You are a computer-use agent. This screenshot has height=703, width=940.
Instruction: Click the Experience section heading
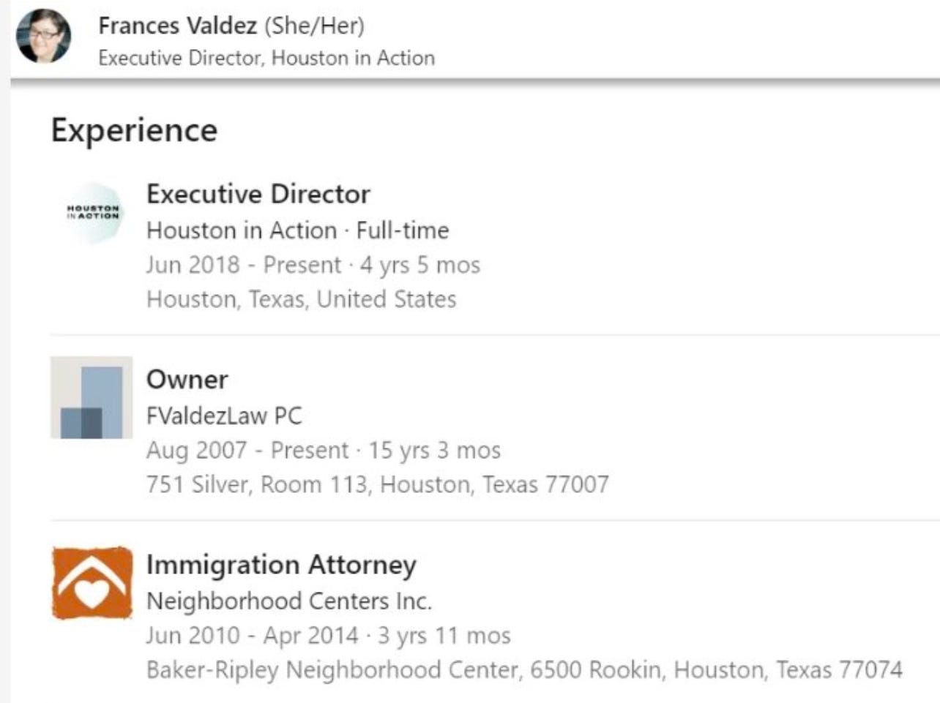click(134, 131)
